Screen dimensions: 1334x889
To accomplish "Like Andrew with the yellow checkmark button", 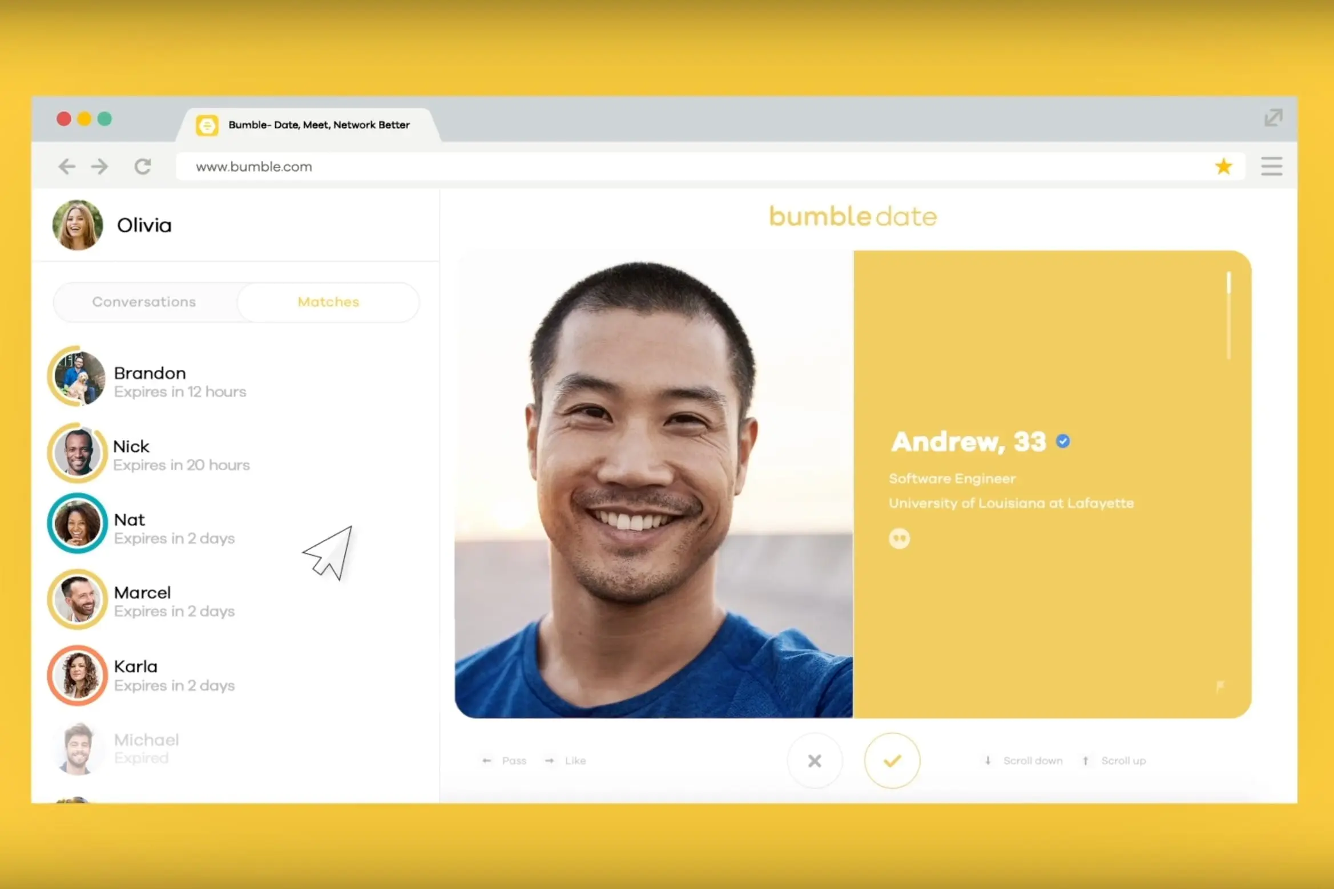I will point(892,760).
